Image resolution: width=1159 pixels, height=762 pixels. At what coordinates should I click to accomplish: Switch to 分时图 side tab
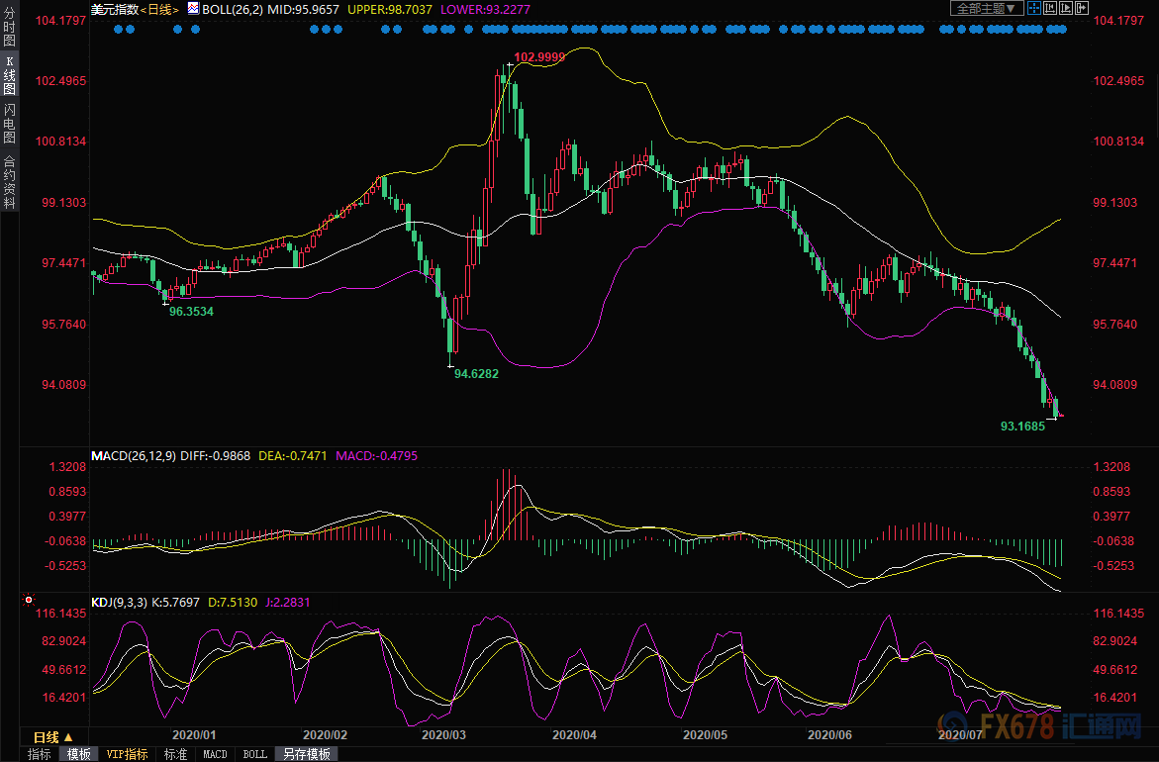(10, 28)
